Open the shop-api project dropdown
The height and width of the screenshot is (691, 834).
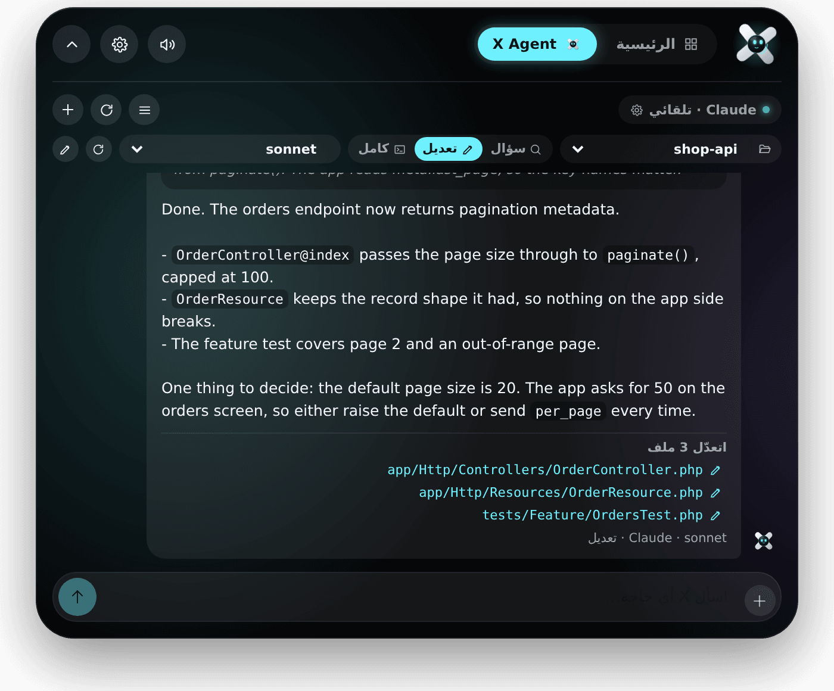click(671, 149)
